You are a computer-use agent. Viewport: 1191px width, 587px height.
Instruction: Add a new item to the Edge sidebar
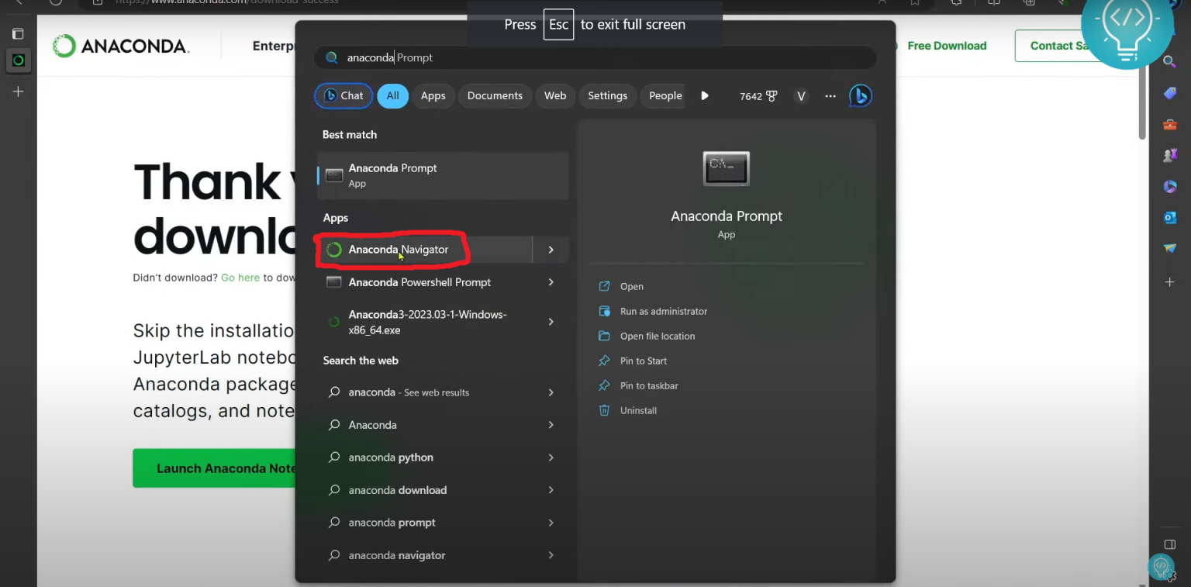pos(1169,282)
